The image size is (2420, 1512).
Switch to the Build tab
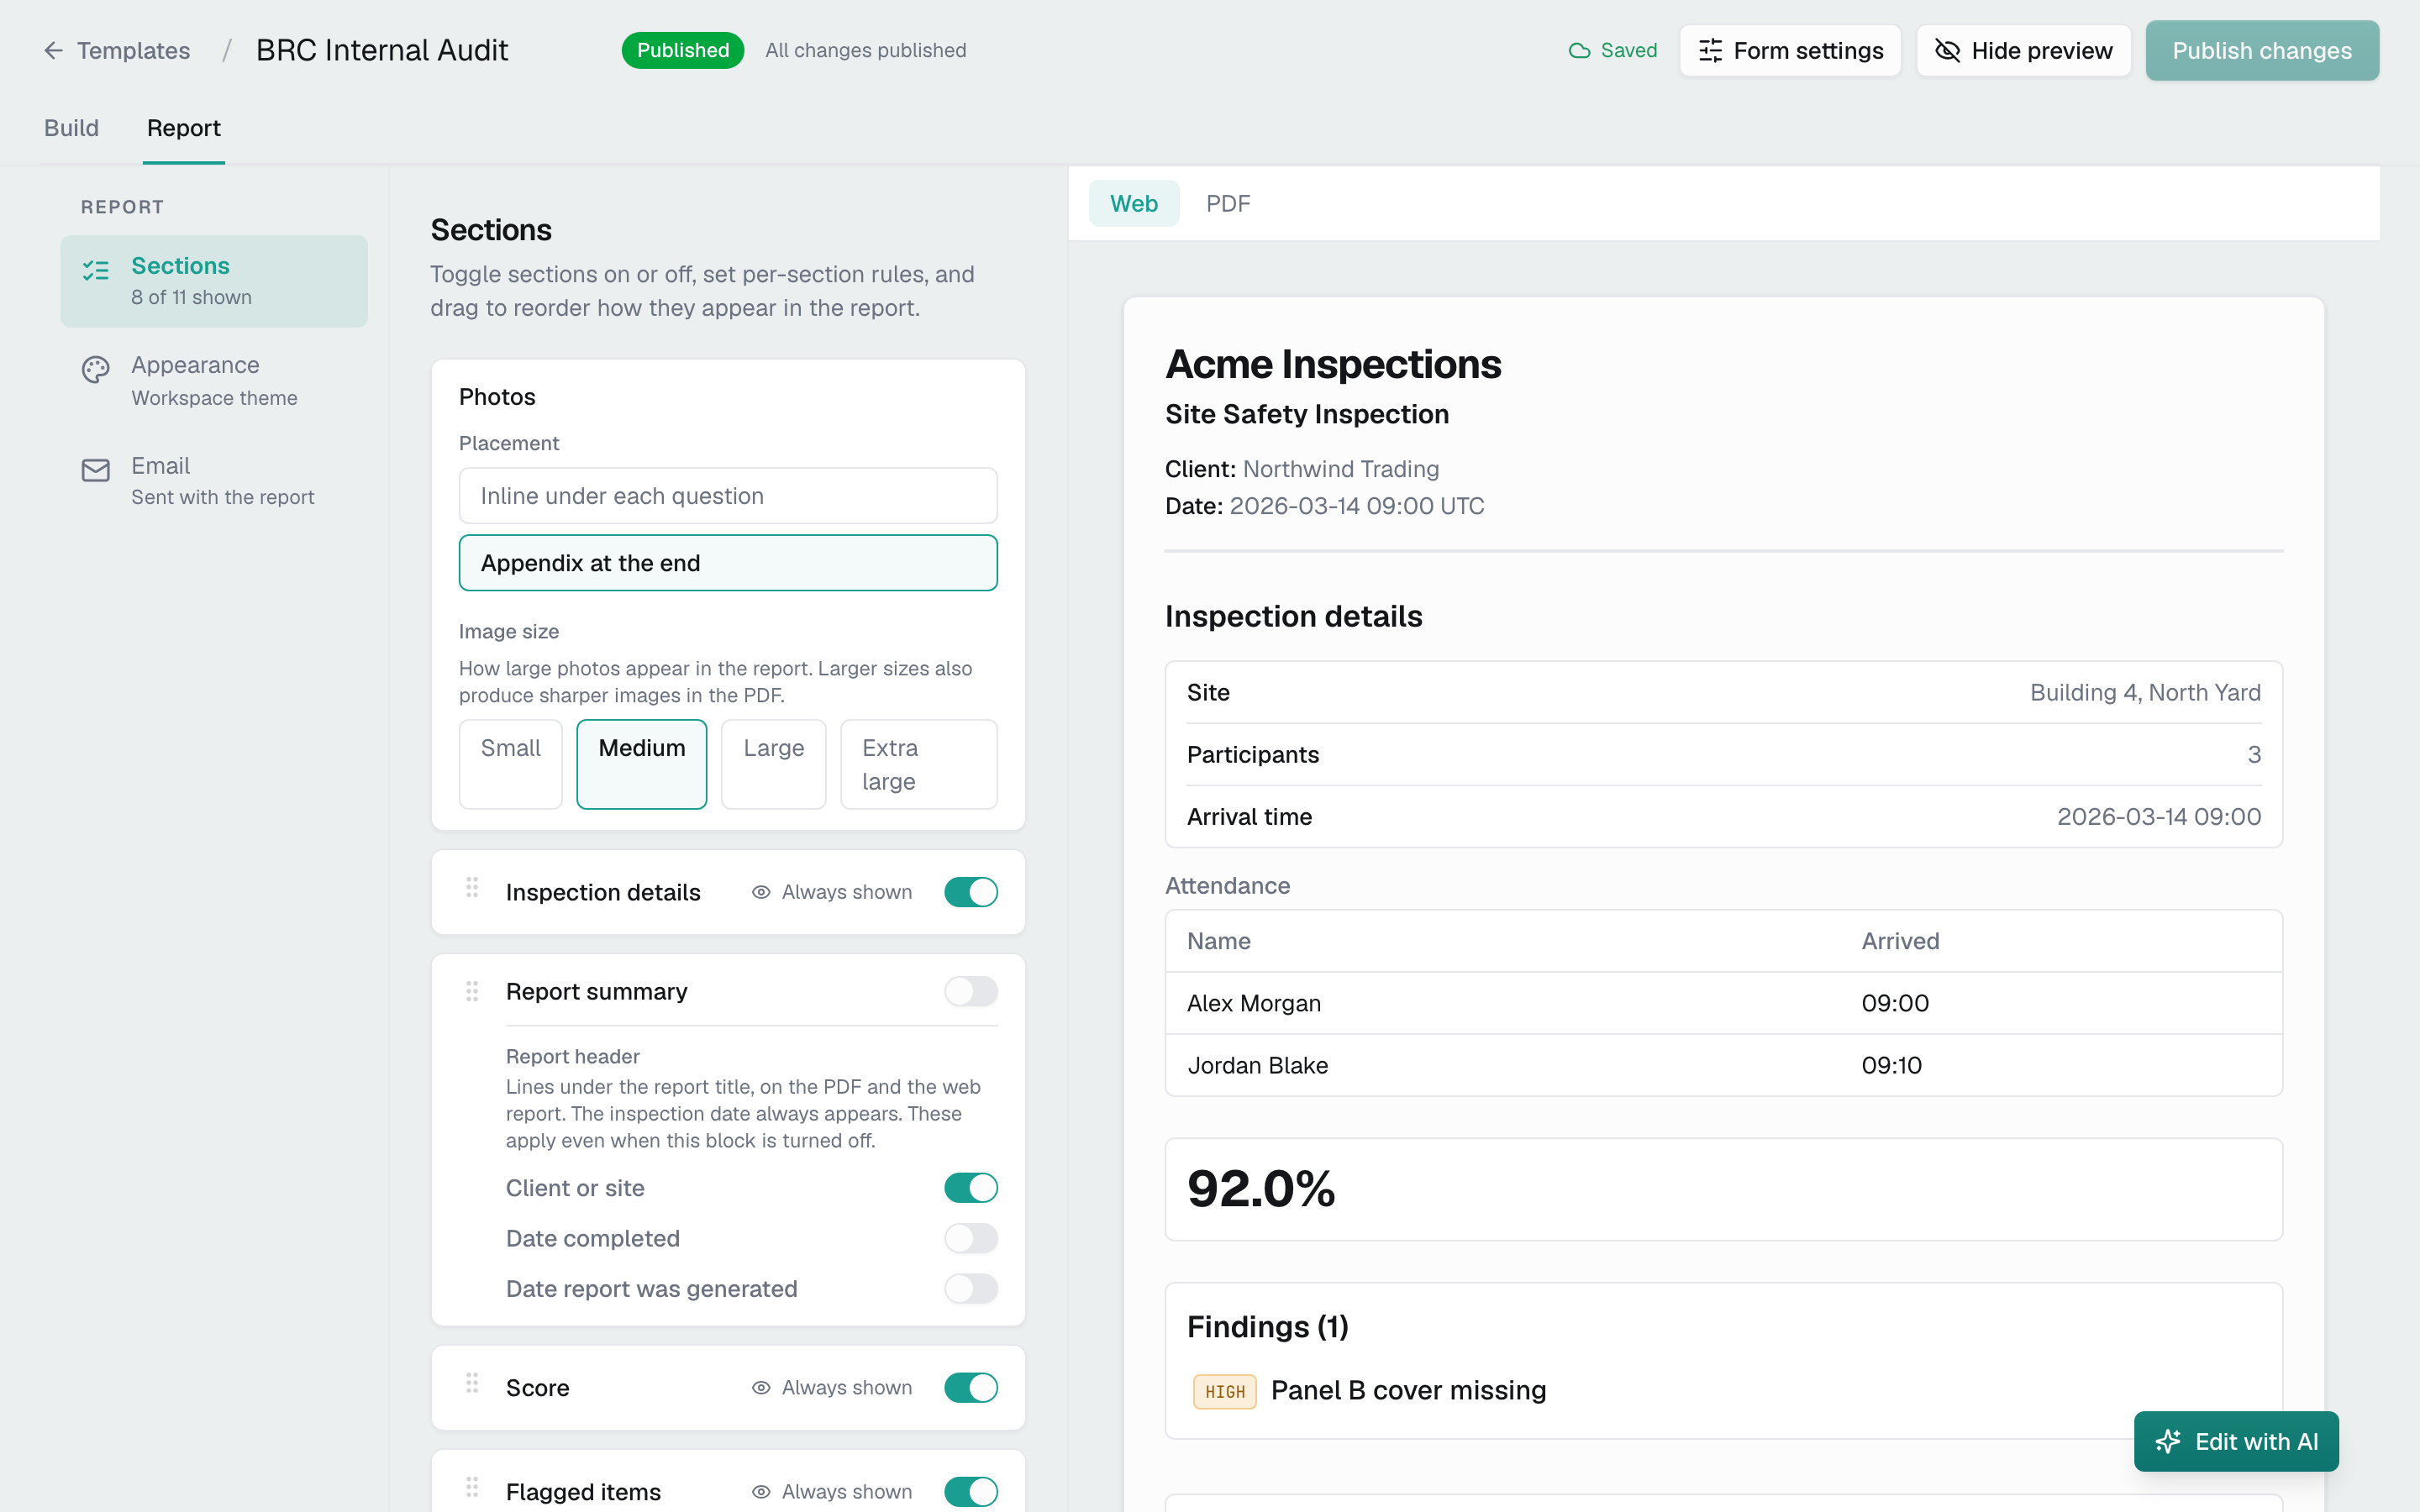71,128
